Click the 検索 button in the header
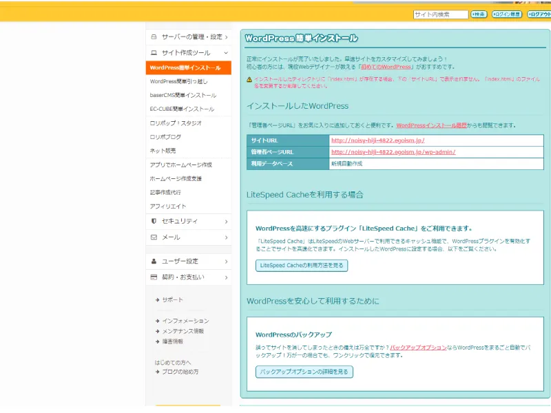This screenshot has width=551, height=413. point(479,14)
